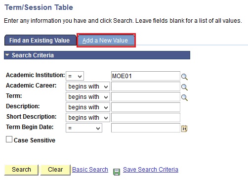Tick the Case Sensitive checkbox
The height and width of the screenshot is (180, 248).
coord(9,139)
